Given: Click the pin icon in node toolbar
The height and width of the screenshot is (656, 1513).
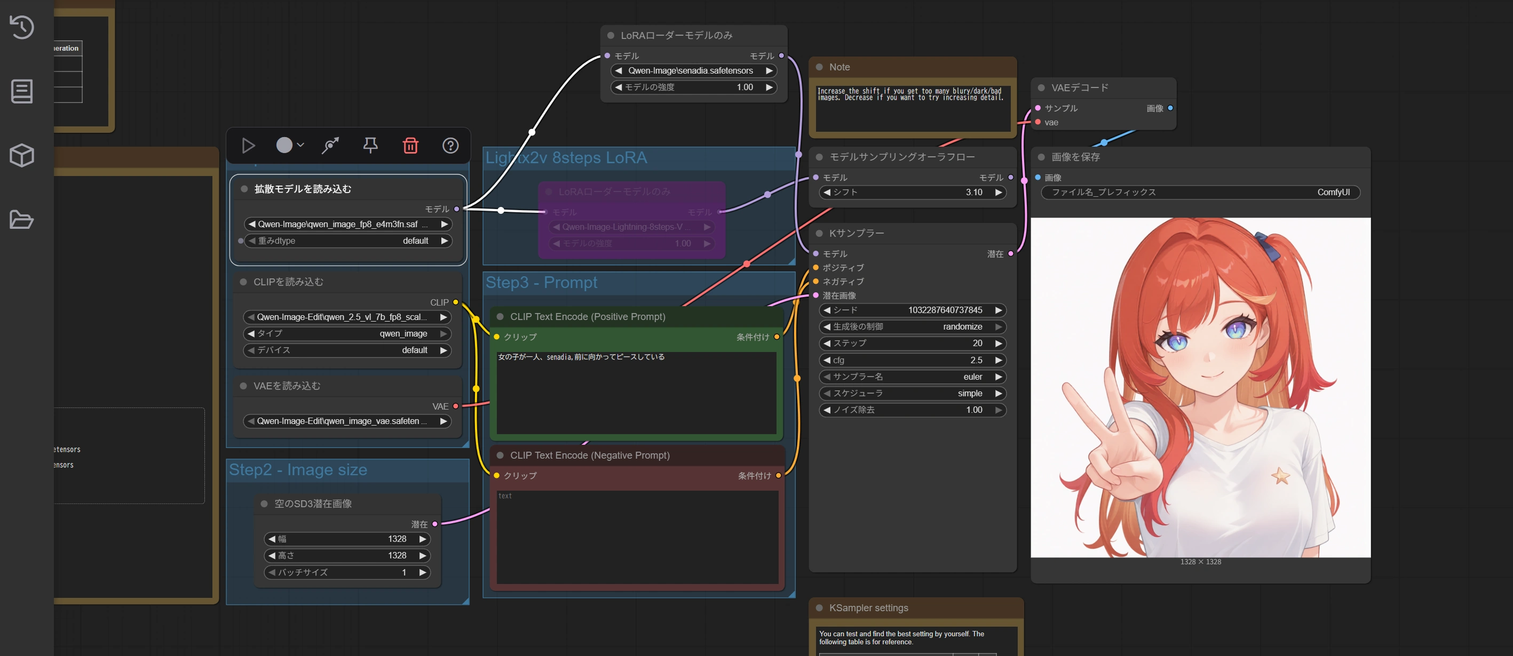Looking at the screenshot, I should click(370, 146).
